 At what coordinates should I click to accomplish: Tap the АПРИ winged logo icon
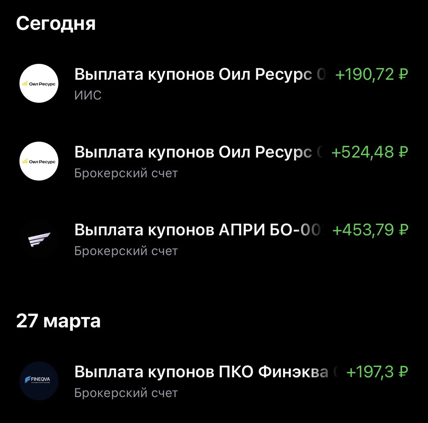(39, 239)
